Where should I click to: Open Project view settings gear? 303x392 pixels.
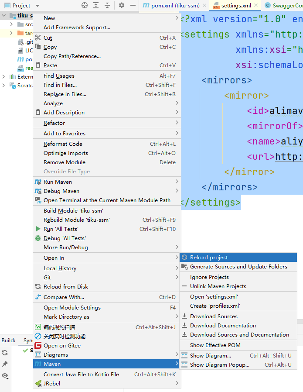122,5
